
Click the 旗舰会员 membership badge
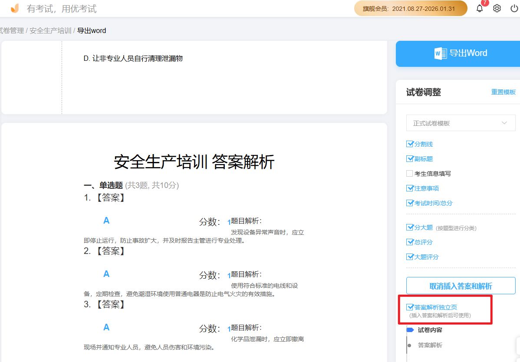pyautogui.click(x=411, y=8)
